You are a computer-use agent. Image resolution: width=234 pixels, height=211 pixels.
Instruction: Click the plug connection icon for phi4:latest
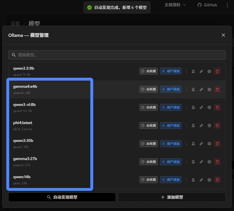pos(201,126)
